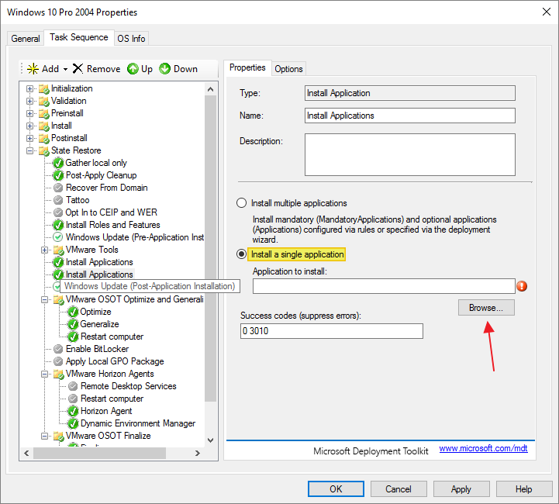Click the Success codes input field
Viewport: 559px width, 504px height.
332,331
